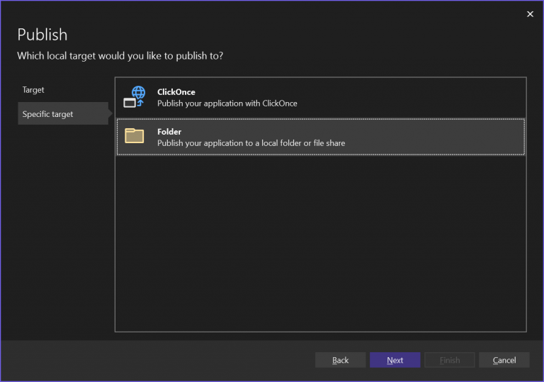Click 'Publish your application with ClickOnce' description
The width and height of the screenshot is (544, 382).
tap(227, 103)
